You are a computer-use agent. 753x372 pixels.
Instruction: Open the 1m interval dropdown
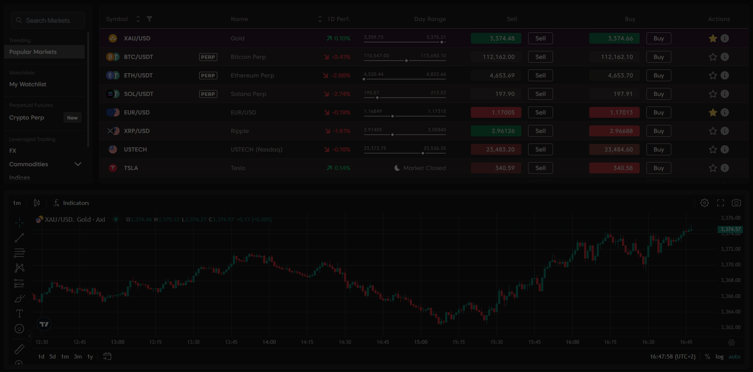pos(17,203)
